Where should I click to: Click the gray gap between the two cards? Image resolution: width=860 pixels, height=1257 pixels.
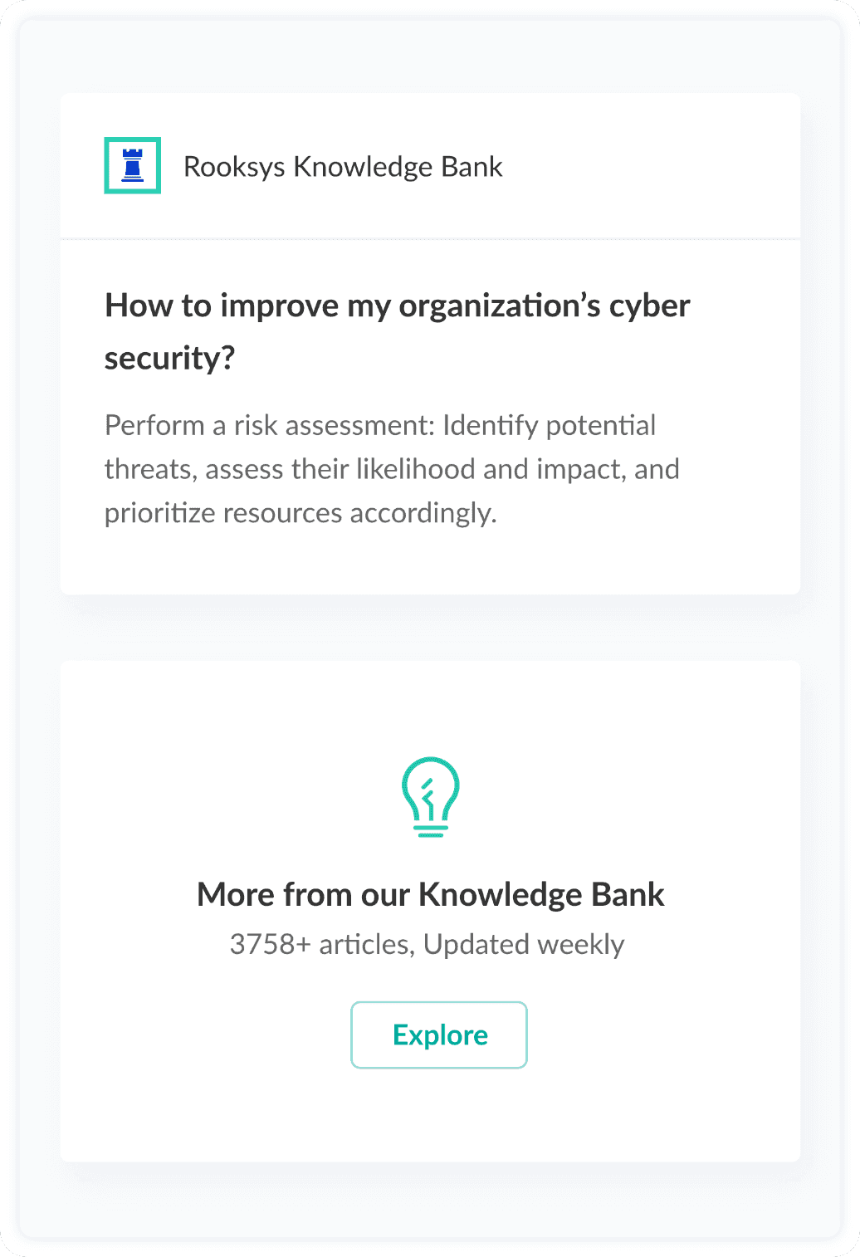click(x=430, y=628)
